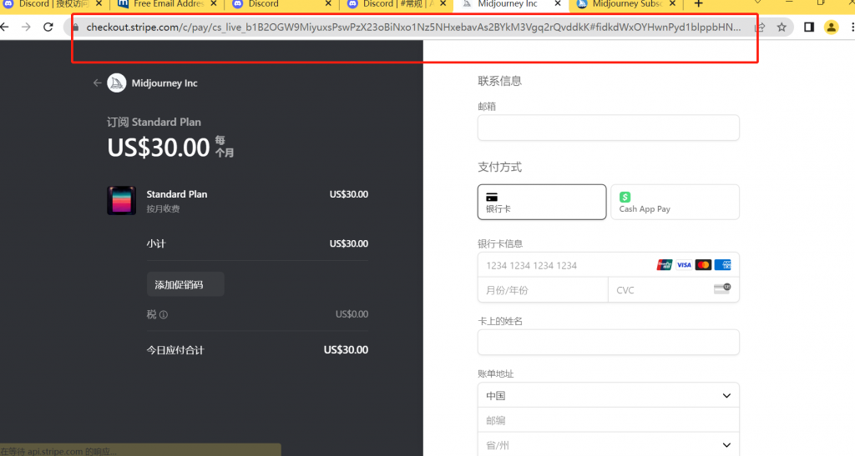
Task: Focus the CVC input field
Action: pyautogui.click(x=674, y=290)
